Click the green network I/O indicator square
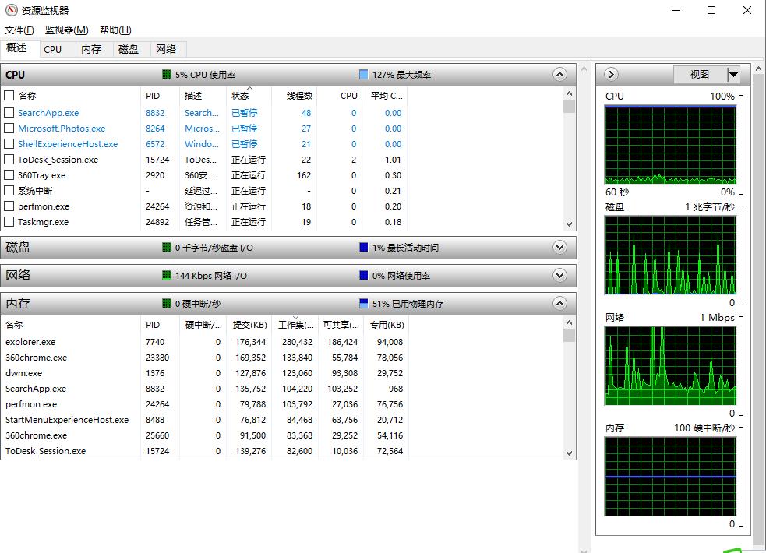Screen dimensions: 766x553 [x=167, y=275]
